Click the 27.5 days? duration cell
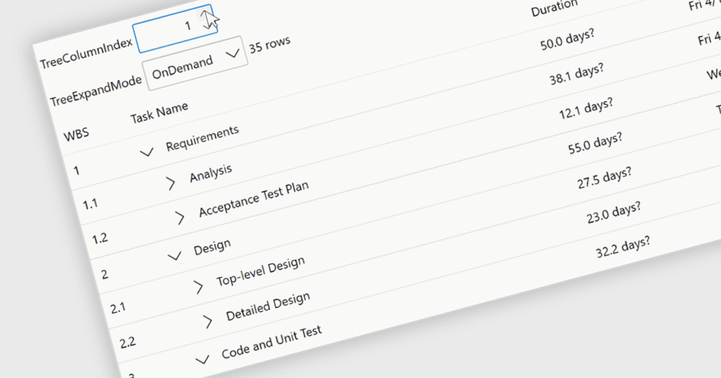This screenshot has height=378, width=721. click(604, 178)
